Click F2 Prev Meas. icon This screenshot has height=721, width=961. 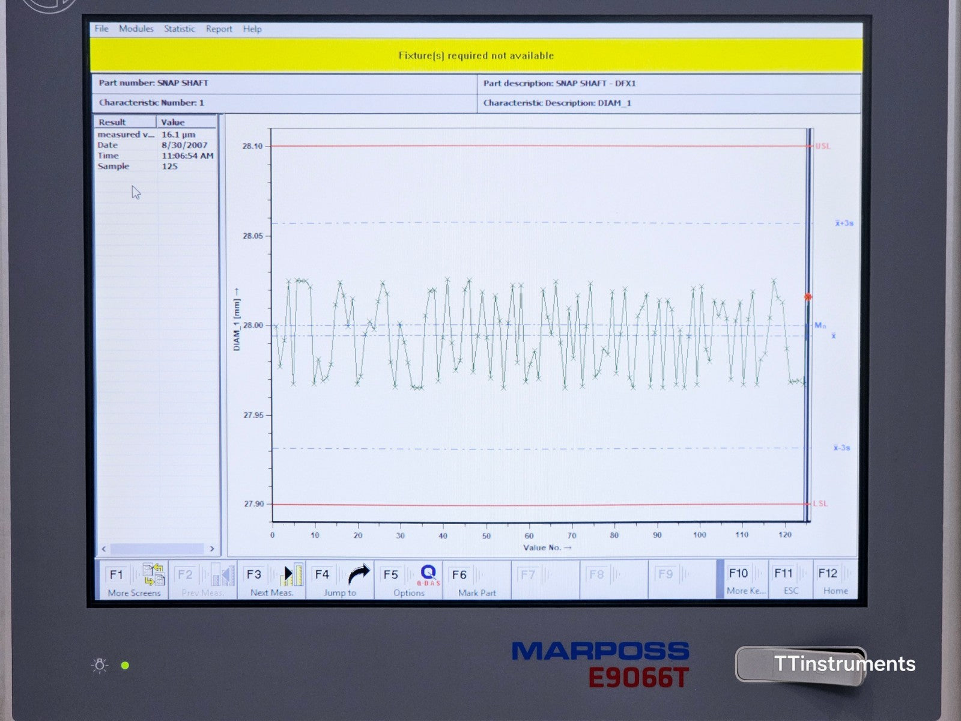pyautogui.click(x=222, y=575)
